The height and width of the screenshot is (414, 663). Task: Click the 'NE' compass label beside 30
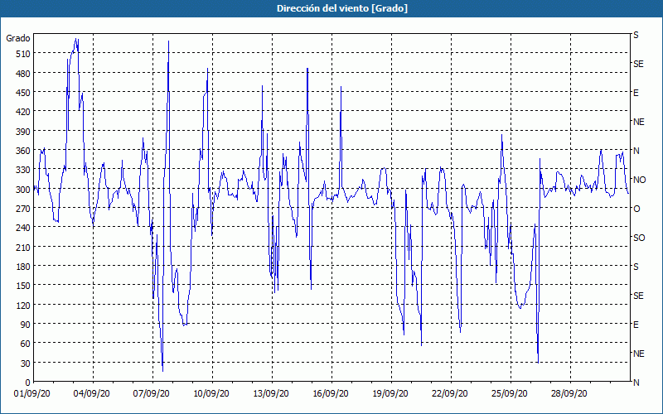(x=638, y=354)
